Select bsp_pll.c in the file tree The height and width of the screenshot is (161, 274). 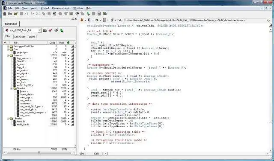pyautogui.click(x=21, y=67)
